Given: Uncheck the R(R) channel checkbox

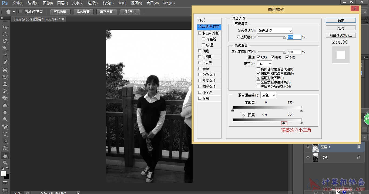Looking at the screenshot, I should tap(259, 57).
